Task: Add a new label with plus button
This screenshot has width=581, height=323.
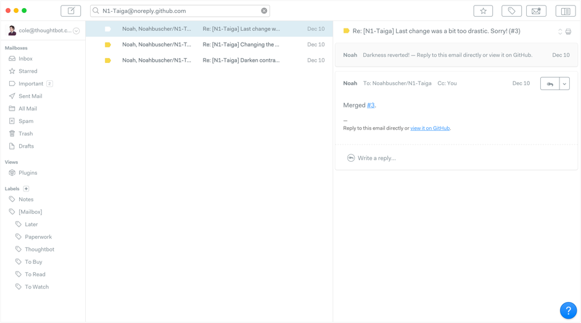Action: 27,189
